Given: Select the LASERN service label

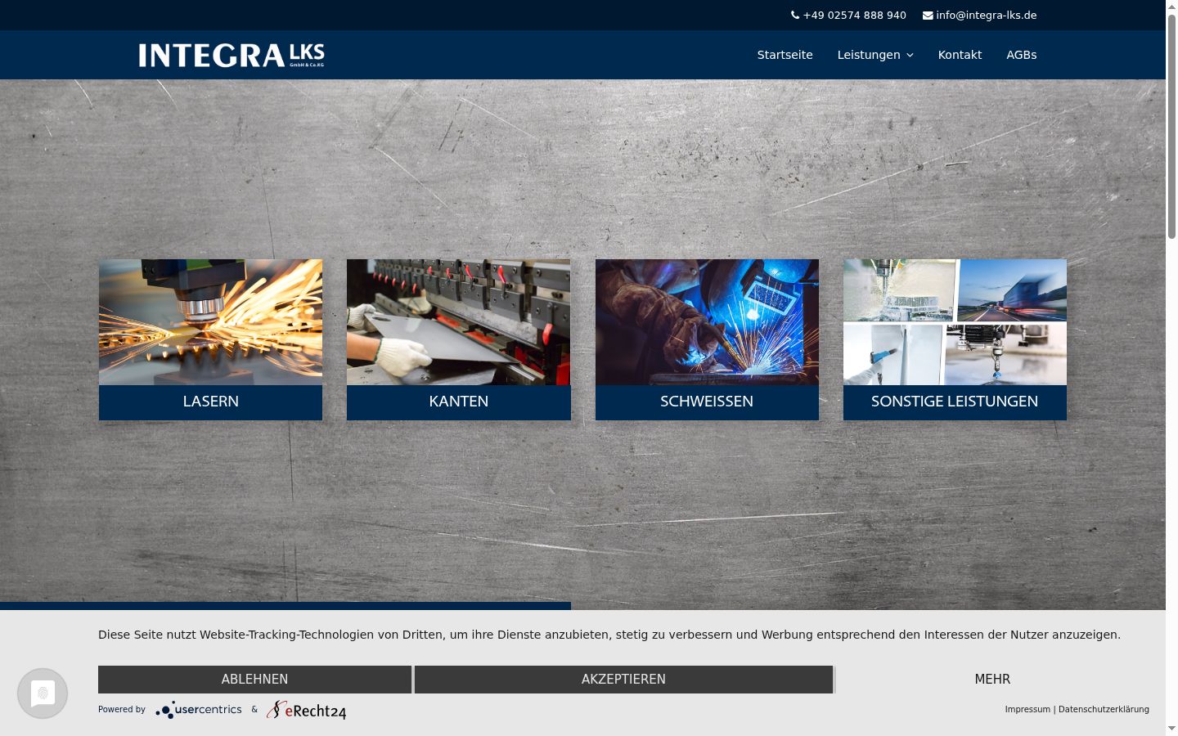Looking at the screenshot, I should point(210,402).
